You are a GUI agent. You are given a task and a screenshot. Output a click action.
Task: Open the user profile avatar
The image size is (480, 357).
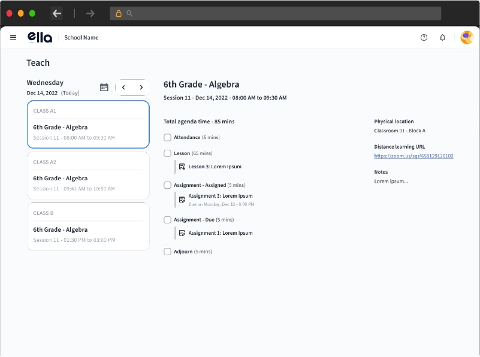tap(466, 37)
